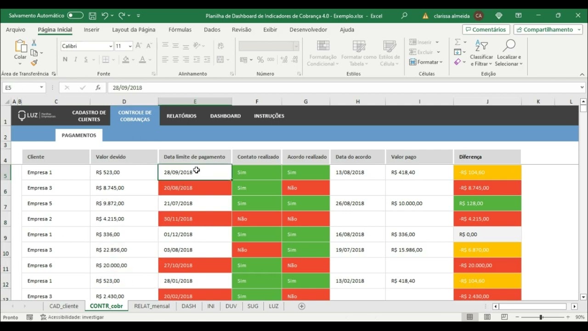
Task: Collapse the ribbon with the chevron
Action: (x=582, y=74)
